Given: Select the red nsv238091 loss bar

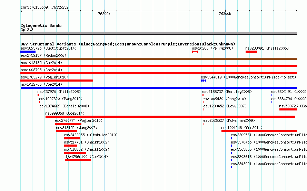Looking at the screenshot, I should click(251, 52).
